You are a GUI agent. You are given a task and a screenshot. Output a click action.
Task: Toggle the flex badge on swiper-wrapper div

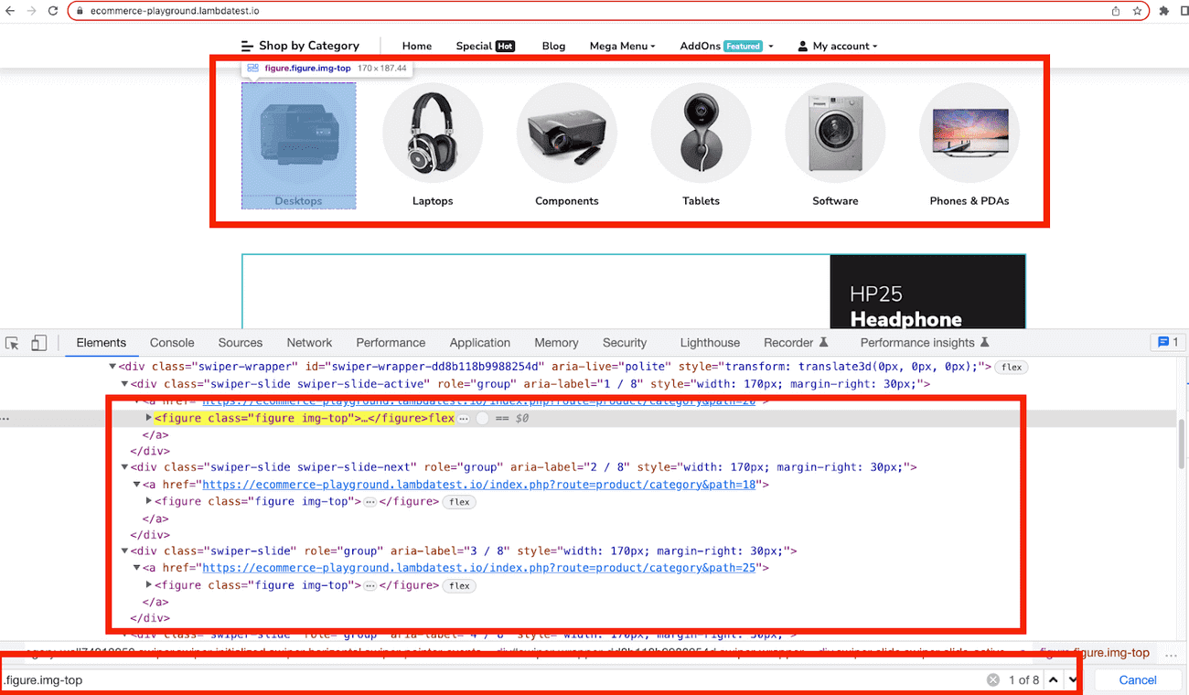pos(1011,367)
